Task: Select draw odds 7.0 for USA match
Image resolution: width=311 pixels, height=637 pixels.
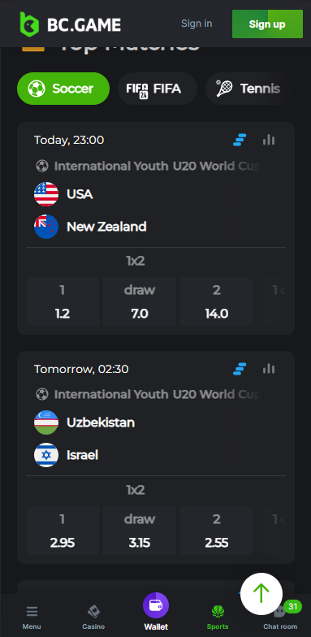Action: click(x=140, y=301)
